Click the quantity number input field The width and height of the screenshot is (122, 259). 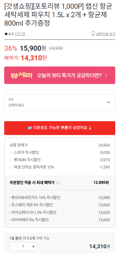23,246
